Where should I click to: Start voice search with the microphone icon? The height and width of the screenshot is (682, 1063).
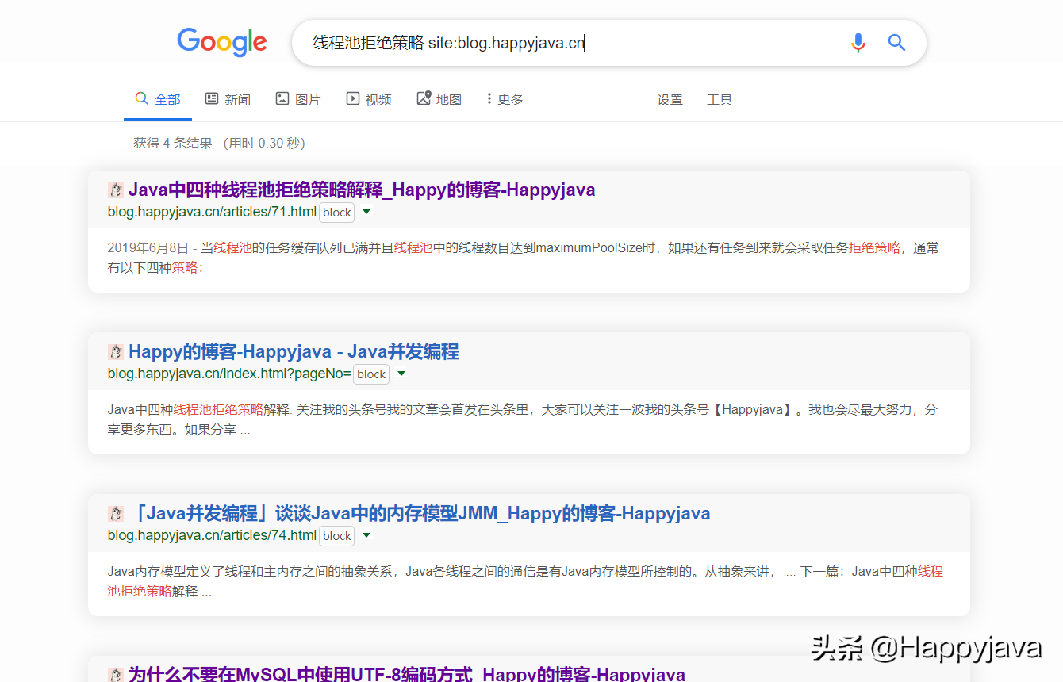[858, 43]
